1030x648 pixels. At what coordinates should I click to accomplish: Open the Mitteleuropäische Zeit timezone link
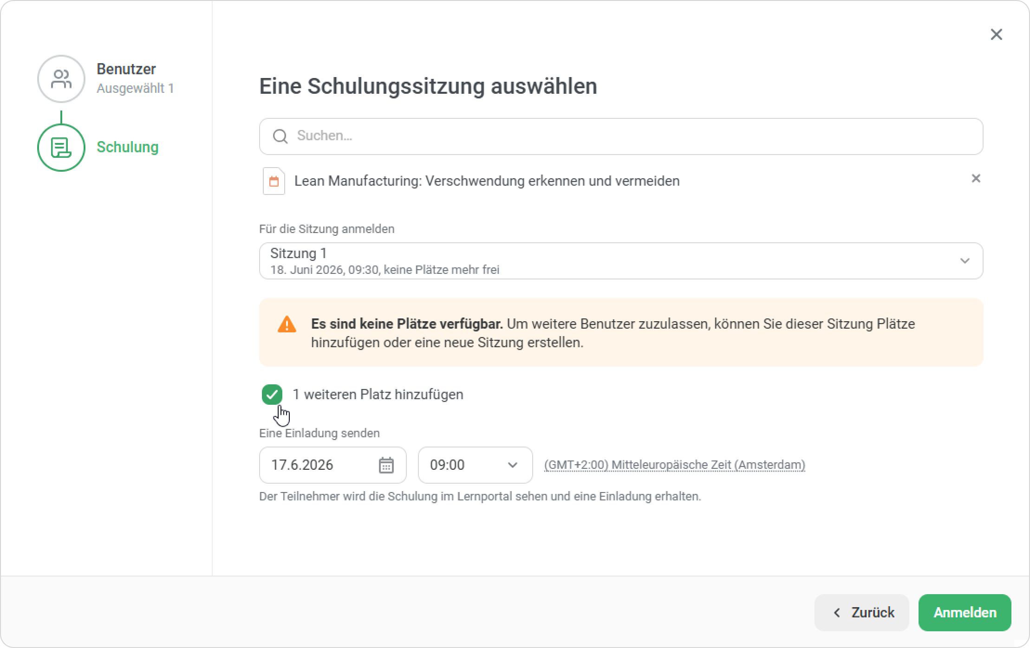(674, 465)
